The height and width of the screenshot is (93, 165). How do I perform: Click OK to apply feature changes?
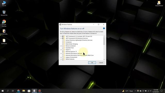coord(92,63)
